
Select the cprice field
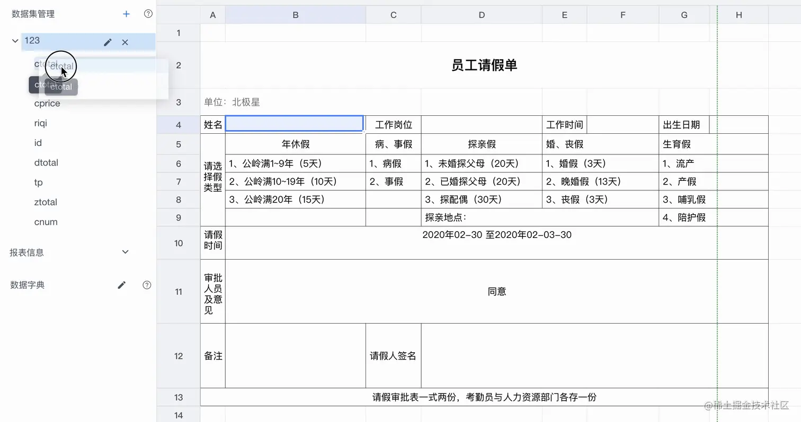point(47,103)
